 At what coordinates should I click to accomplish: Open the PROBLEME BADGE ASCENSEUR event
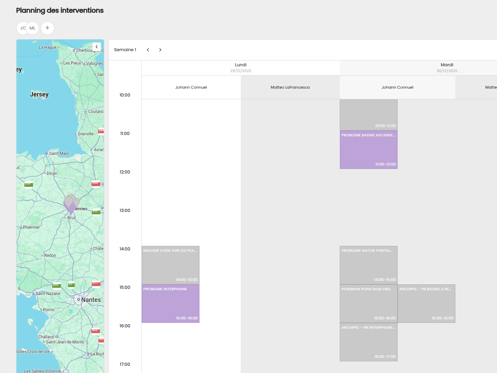(x=368, y=150)
